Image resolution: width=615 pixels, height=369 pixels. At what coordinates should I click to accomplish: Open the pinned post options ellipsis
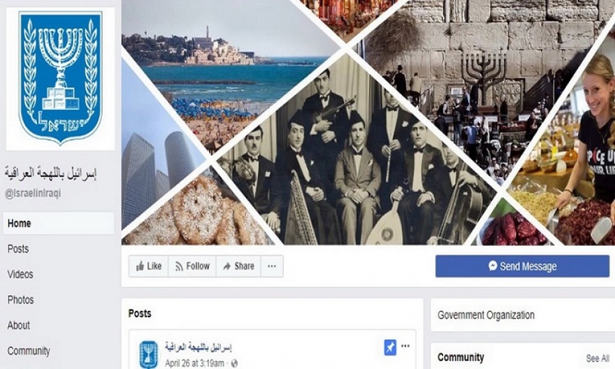click(x=405, y=346)
